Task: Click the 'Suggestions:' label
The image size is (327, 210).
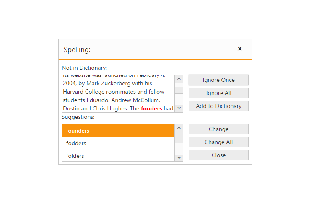Action: 78,117
